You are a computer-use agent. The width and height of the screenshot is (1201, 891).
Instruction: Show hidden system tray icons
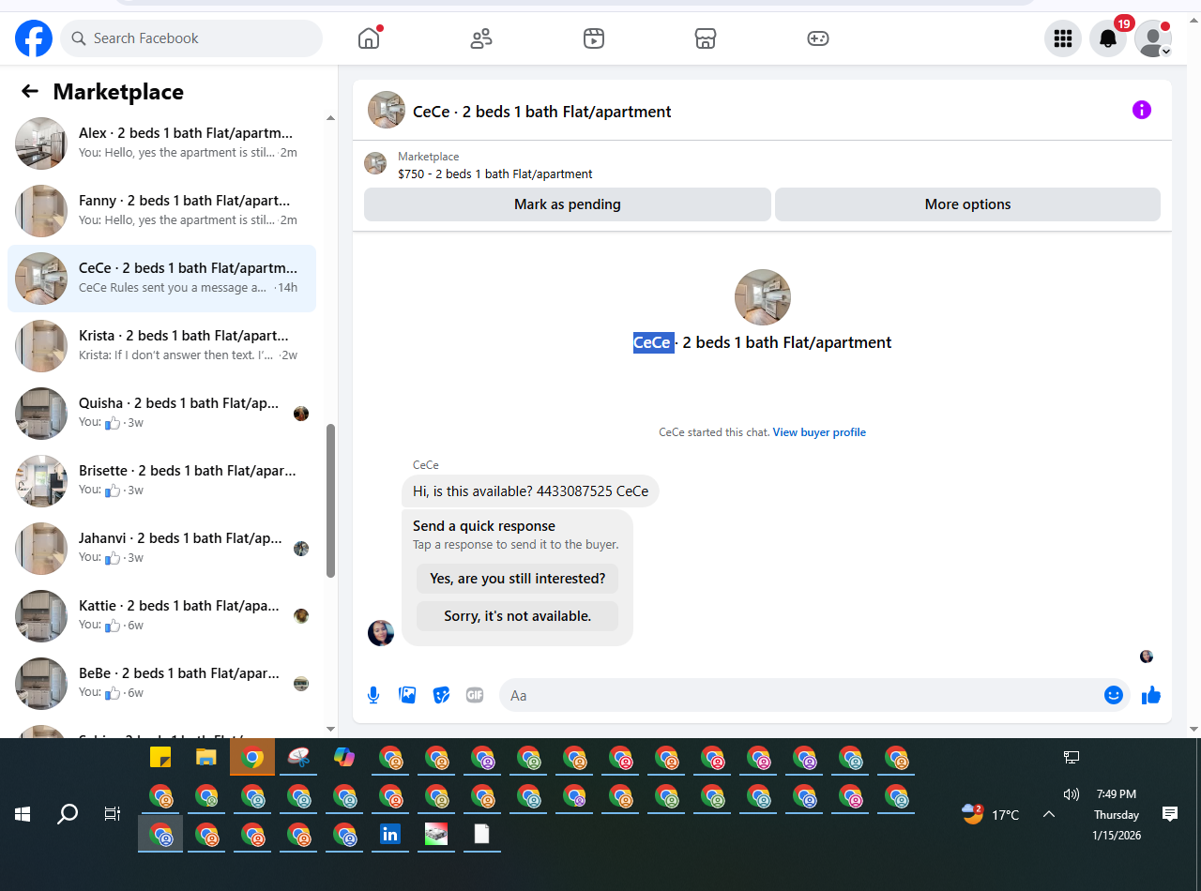coord(1049,814)
